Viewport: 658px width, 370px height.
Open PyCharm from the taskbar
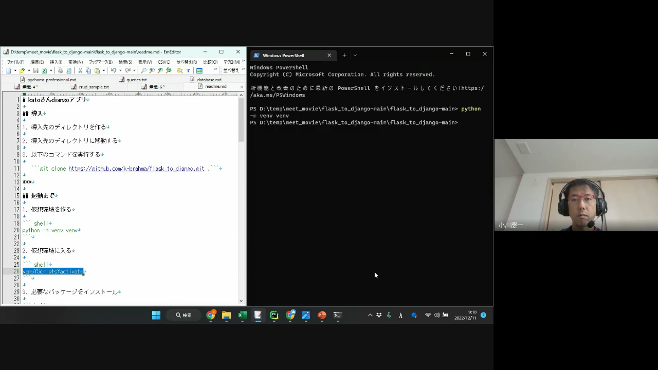click(274, 315)
